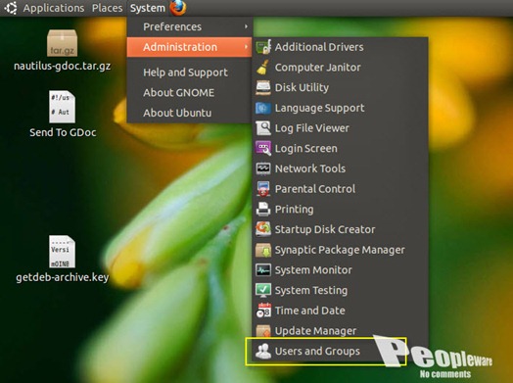Open Users and Groups
Image resolution: width=513 pixels, height=383 pixels.
click(x=341, y=352)
